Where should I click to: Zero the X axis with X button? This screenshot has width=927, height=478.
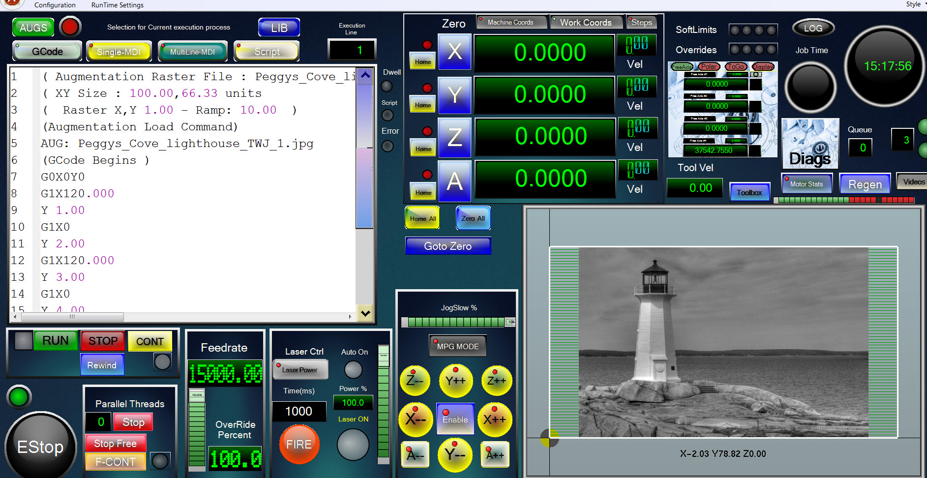pos(454,52)
